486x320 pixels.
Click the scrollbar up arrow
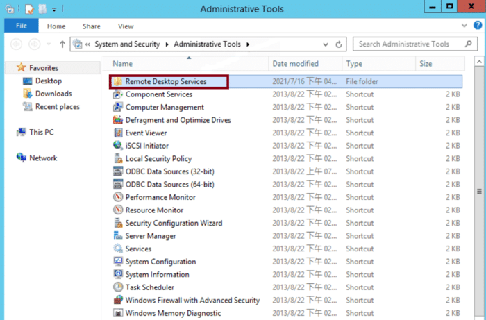pos(479,62)
